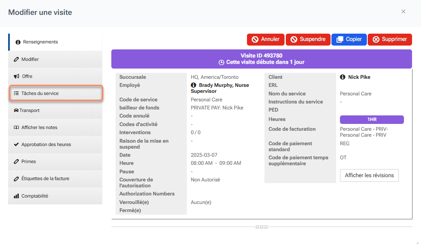Copy the visit using Copier button
421x244 pixels.
[x=349, y=39]
